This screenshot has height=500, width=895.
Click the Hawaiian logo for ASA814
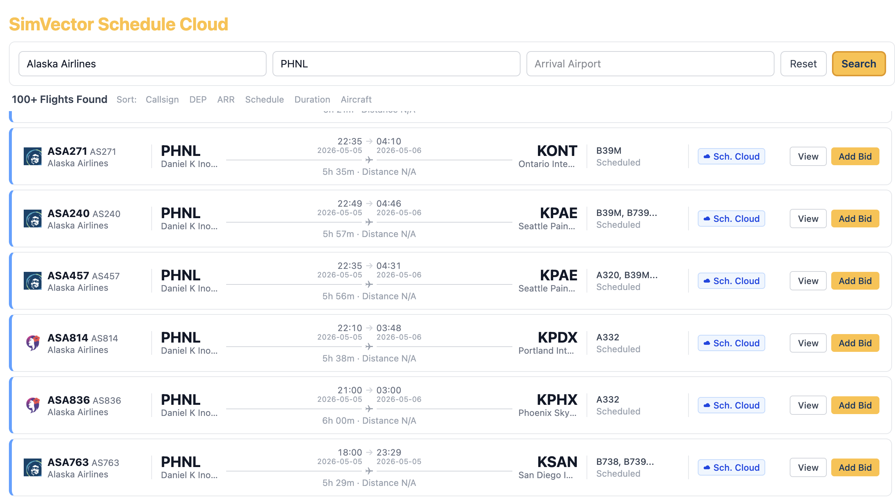(33, 343)
